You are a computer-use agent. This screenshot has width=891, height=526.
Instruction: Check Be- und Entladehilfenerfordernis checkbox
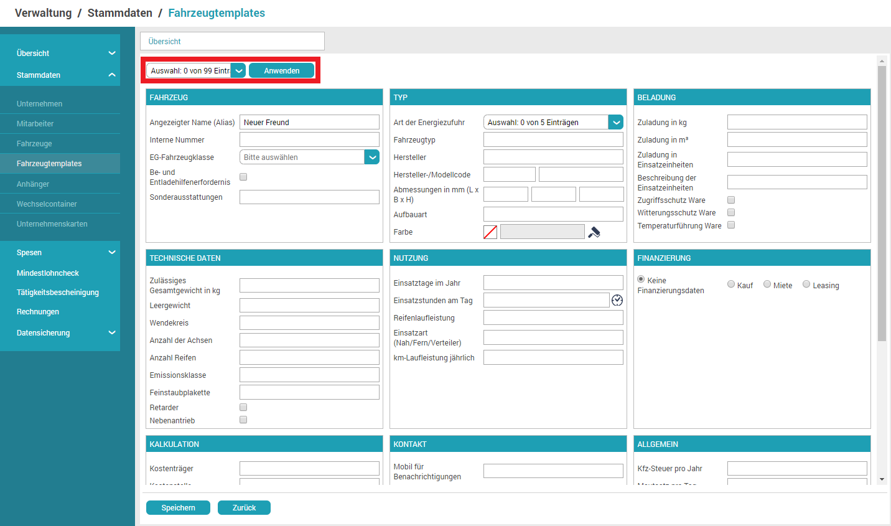(x=243, y=177)
